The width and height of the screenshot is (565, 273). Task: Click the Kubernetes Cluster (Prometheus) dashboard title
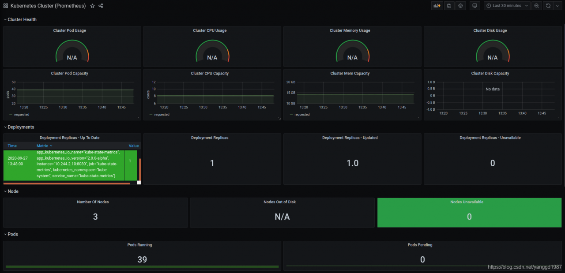49,6
